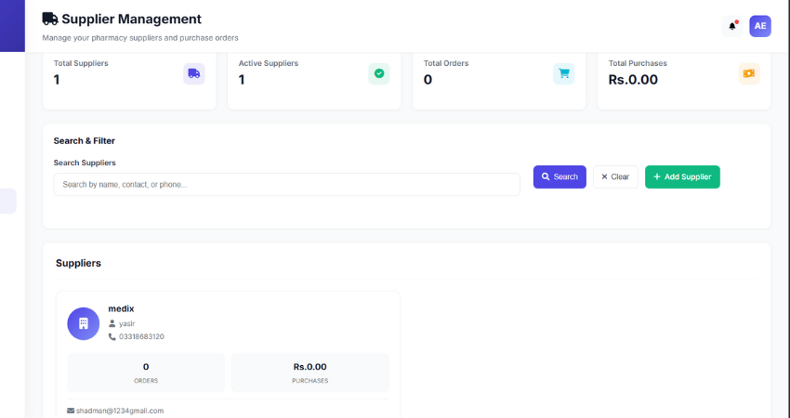Click the notification bell icon

pyautogui.click(x=732, y=26)
